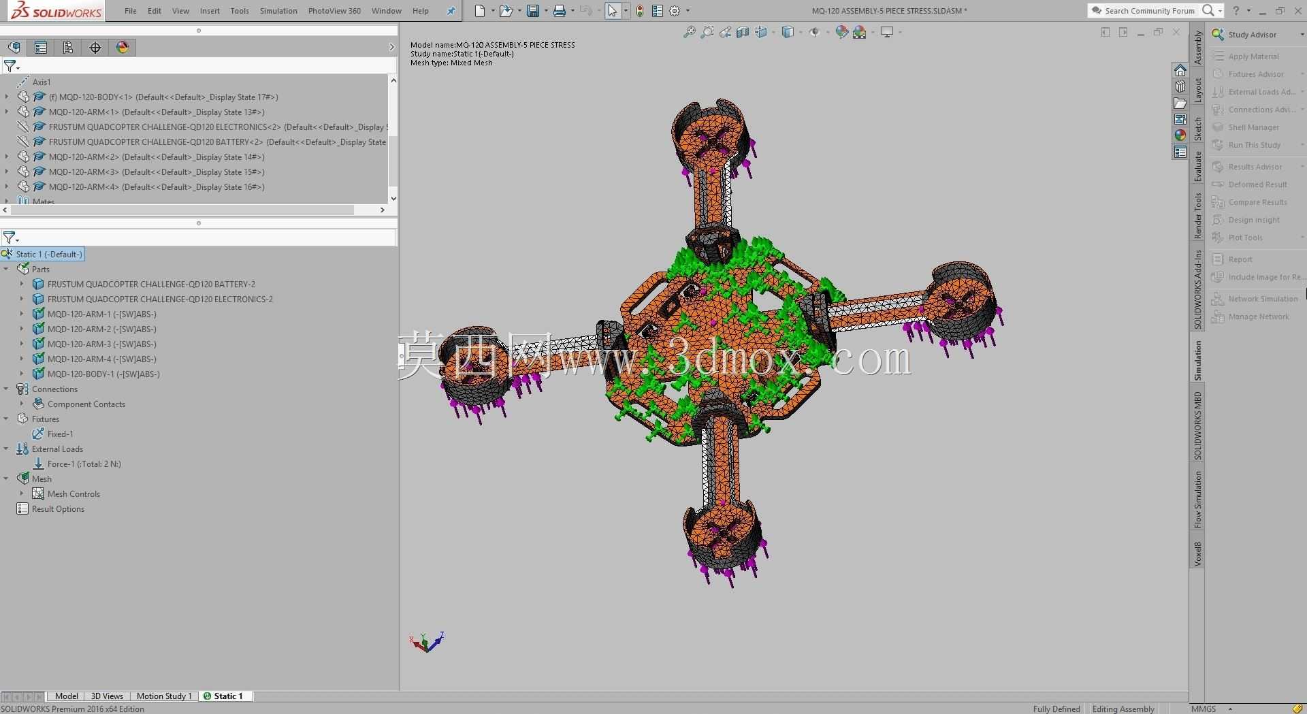This screenshot has height=714, width=1307.
Task: Select Component Contacts item
Action: coord(86,404)
